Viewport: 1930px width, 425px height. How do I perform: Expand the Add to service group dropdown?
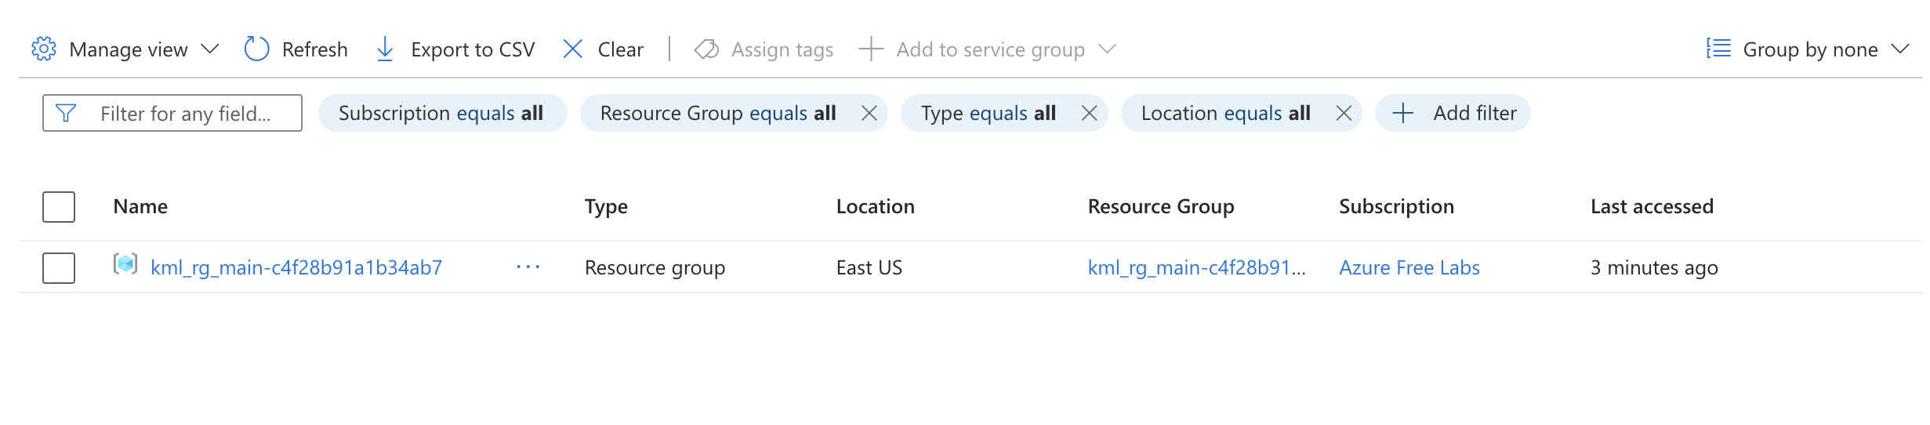click(x=1107, y=49)
